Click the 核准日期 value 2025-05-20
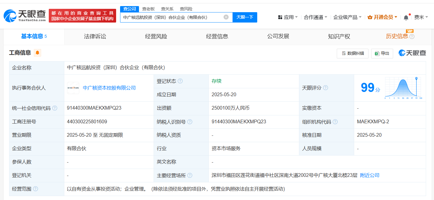 pos(369,135)
